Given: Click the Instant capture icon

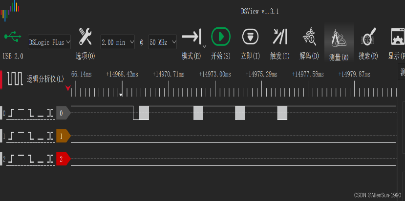Looking at the screenshot, I should [250, 37].
